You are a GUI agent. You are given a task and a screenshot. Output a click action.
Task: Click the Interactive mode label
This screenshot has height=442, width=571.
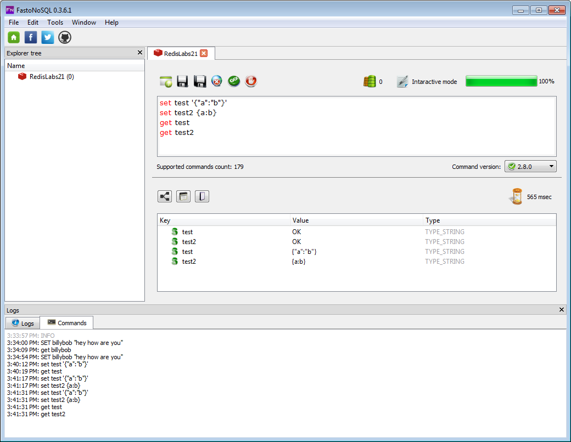434,82
